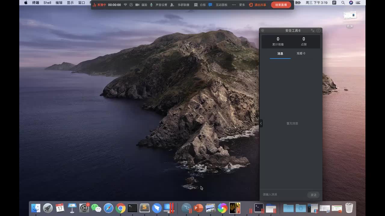385x216 pixels.
Task: Click the network signal icon in live toolbar
Action: tap(125, 5)
